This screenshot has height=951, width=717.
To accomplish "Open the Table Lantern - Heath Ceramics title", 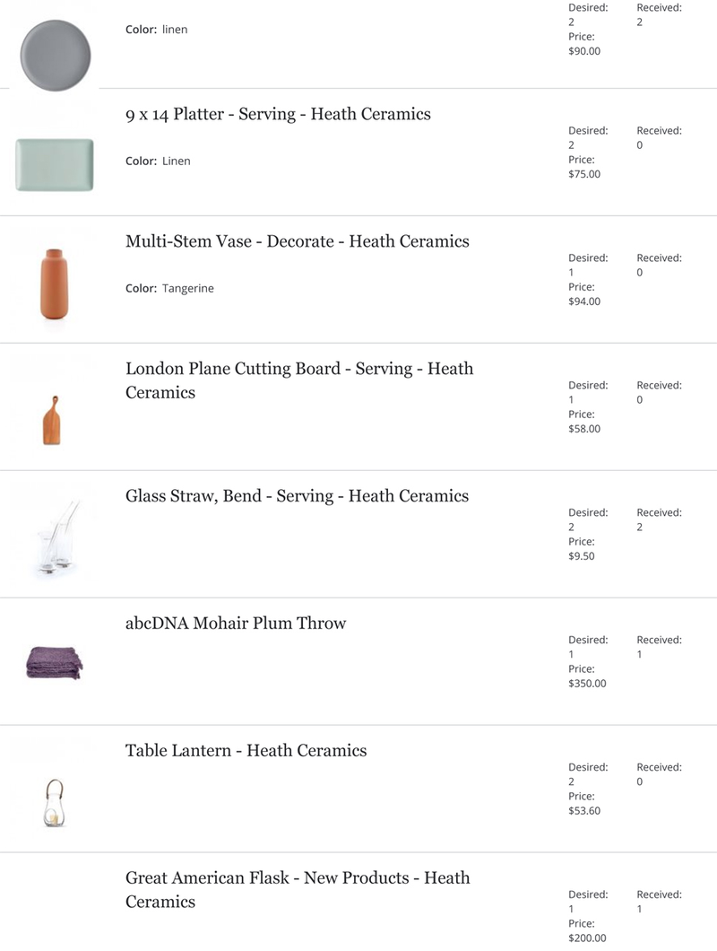I will click(x=246, y=751).
